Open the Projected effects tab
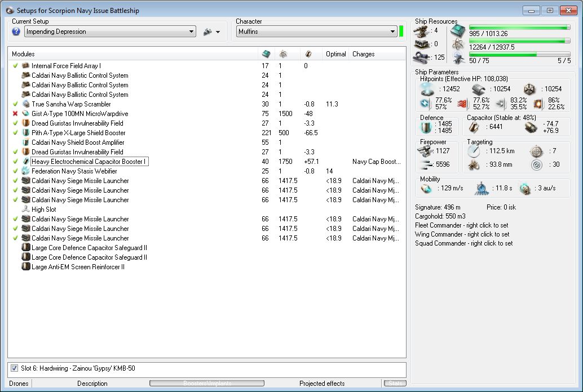The height and width of the screenshot is (392, 583). tap(322, 384)
